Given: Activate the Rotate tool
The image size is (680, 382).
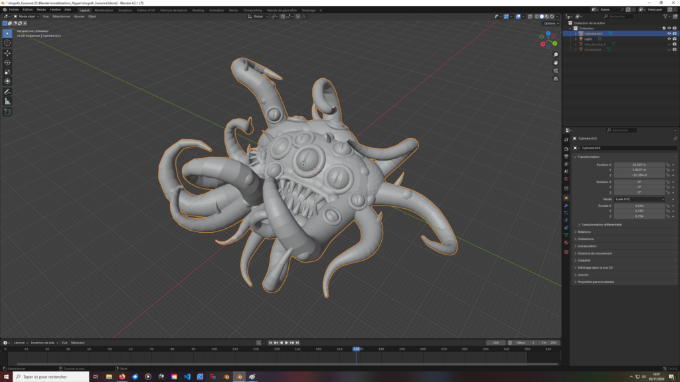Looking at the screenshot, I should 7,63.
